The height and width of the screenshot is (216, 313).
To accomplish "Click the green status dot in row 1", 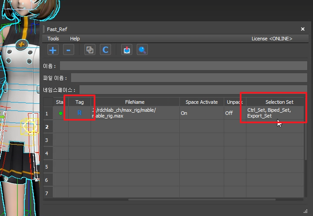I will (x=61, y=113).
